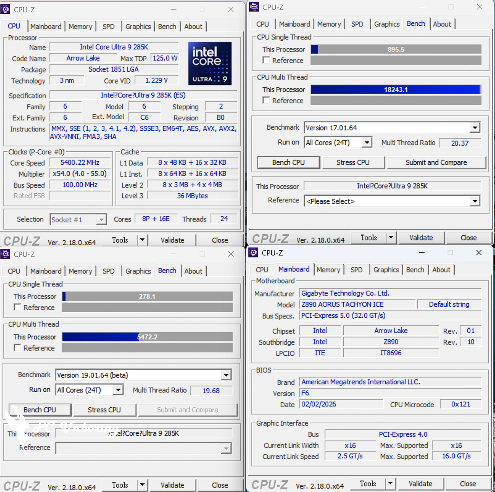495x492 pixels.
Task: Click the Core Speed value 5400.22 MHz
Action: [80, 163]
